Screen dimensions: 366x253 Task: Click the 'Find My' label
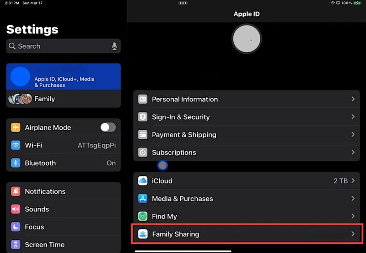[164, 216]
